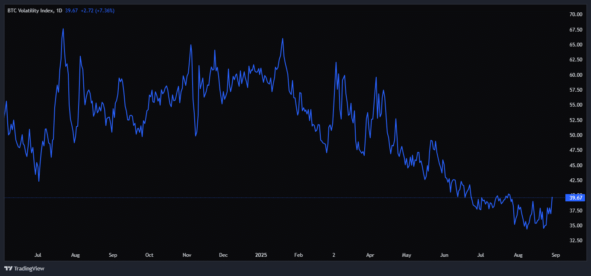This screenshot has width=591, height=276.
Task: Click the Nov marker on time axis
Action: pyautogui.click(x=187, y=255)
